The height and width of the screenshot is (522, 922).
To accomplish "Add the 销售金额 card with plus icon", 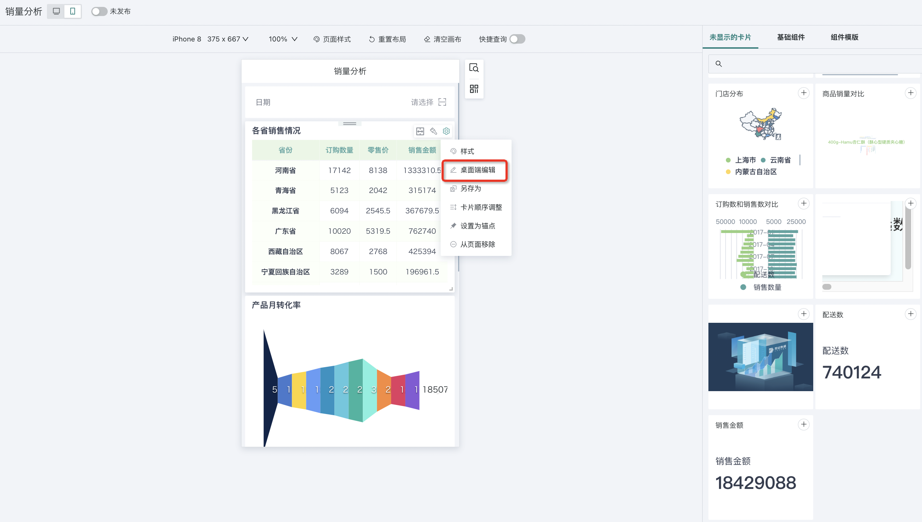I will coord(804,425).
